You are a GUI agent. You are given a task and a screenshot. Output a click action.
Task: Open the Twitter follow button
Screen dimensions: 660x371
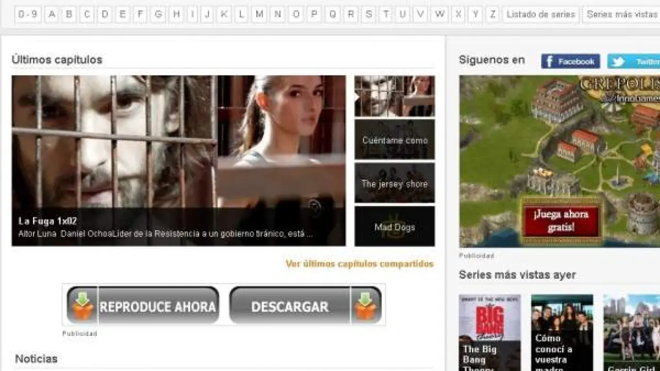pos(633,61)
